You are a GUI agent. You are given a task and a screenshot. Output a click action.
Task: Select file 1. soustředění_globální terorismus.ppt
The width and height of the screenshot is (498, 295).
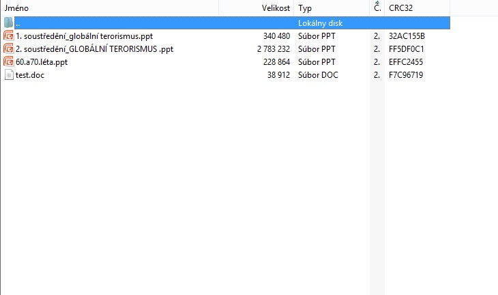click(84, 36)
